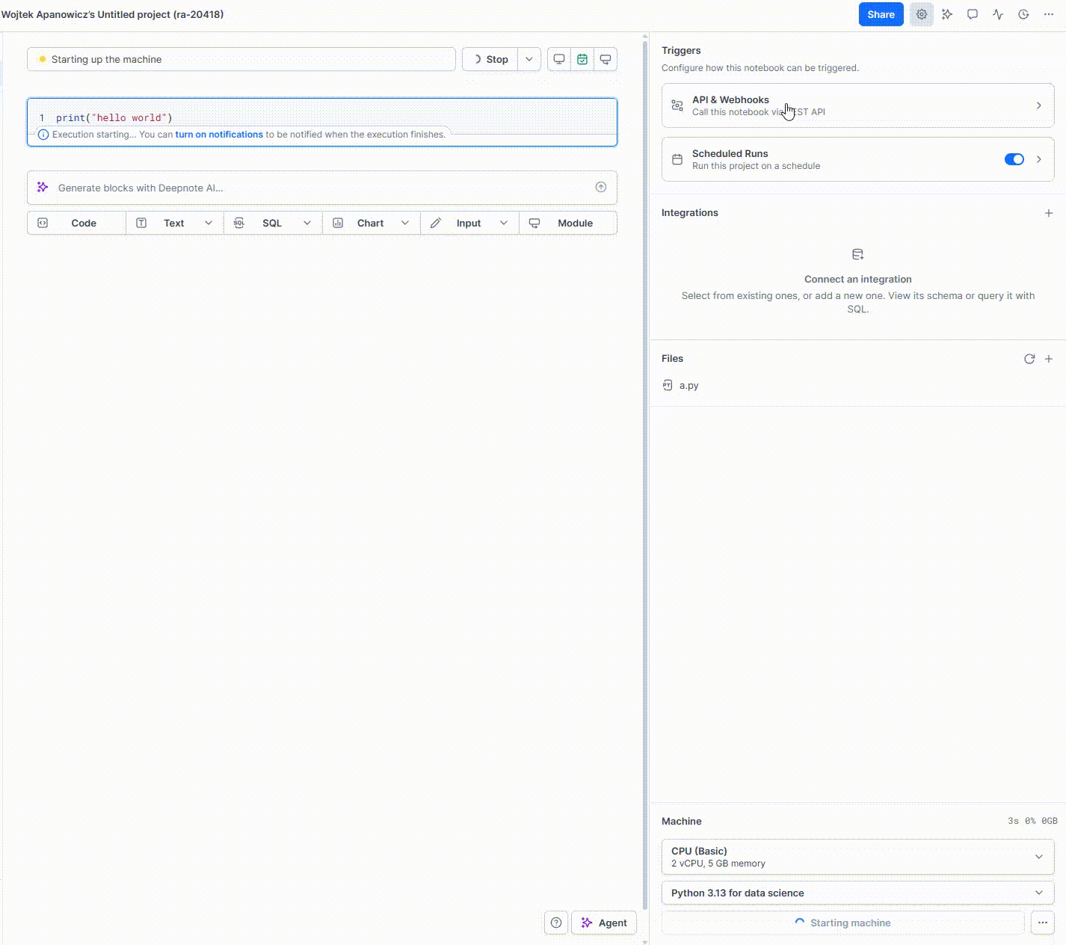Expand the API & Webhooks chevron
Screen dimensions: 1066x945
[1039, 105]
